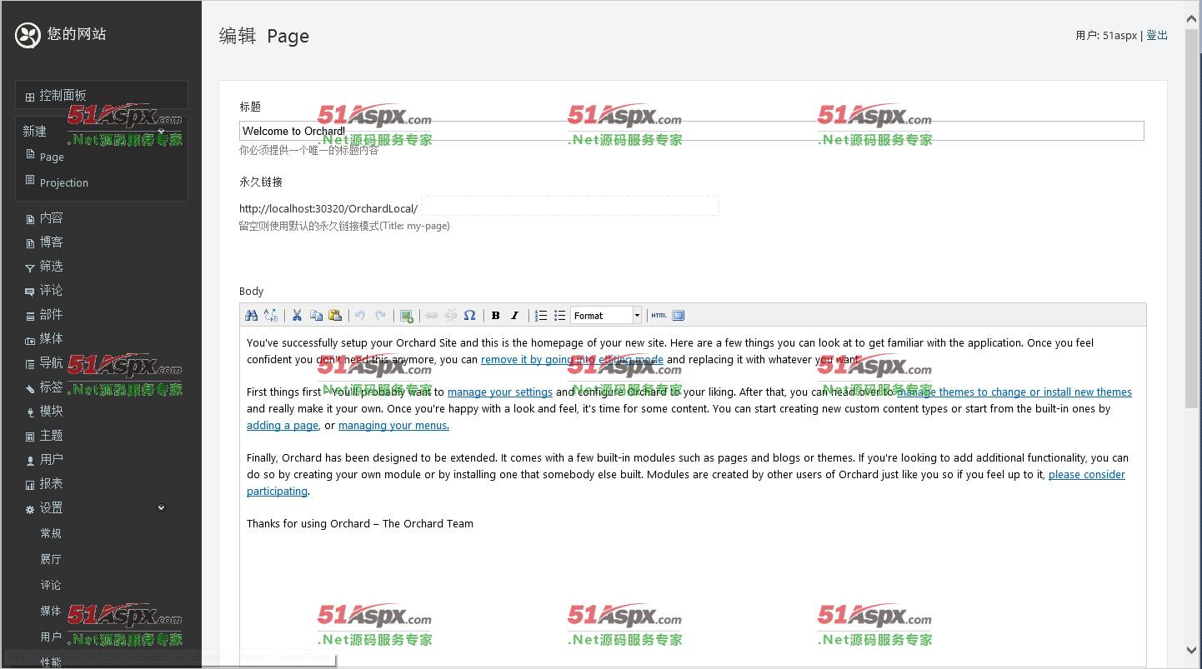Click the 导航 navigation list icon

(x=30, y=364)
